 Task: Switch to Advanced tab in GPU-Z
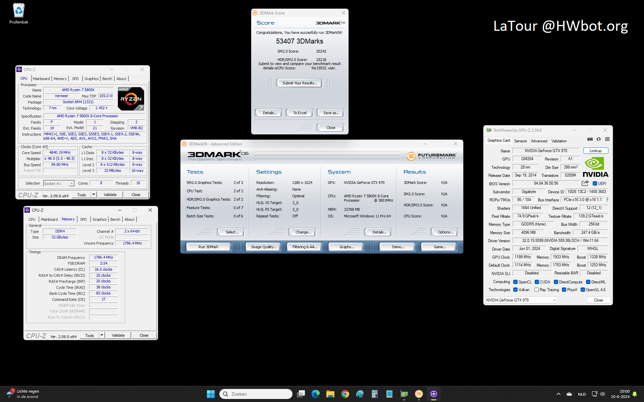tap(539, 141)
